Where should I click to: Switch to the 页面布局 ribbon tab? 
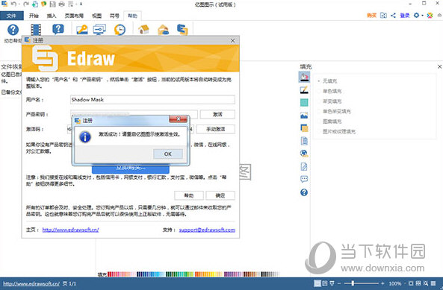coord(74,16)
